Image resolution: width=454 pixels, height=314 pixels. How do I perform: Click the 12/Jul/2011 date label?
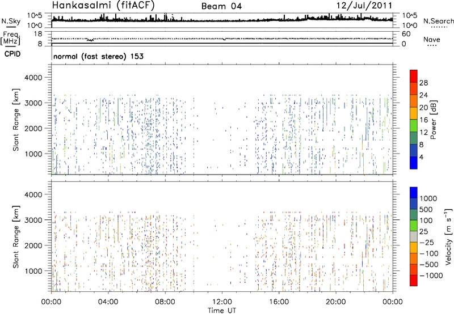[364, 6]
